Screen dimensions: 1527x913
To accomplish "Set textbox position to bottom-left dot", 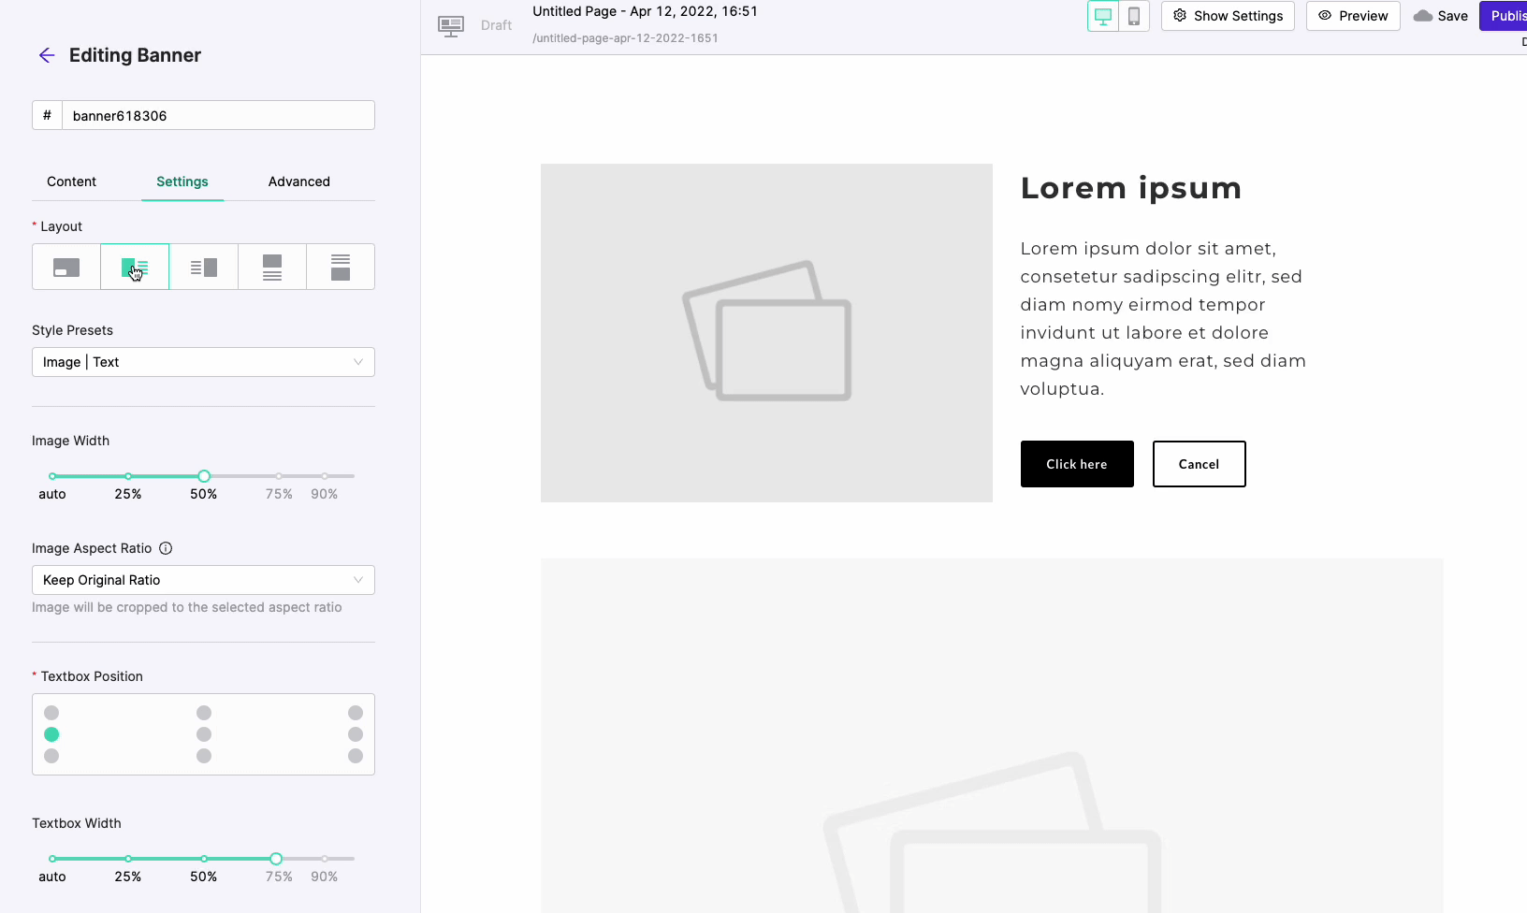I will (51, 756).
